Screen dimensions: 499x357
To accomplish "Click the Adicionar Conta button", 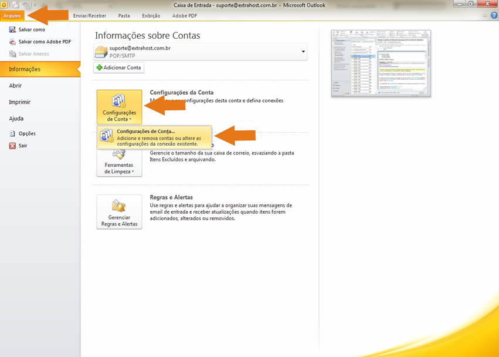I will click(118, 68).
